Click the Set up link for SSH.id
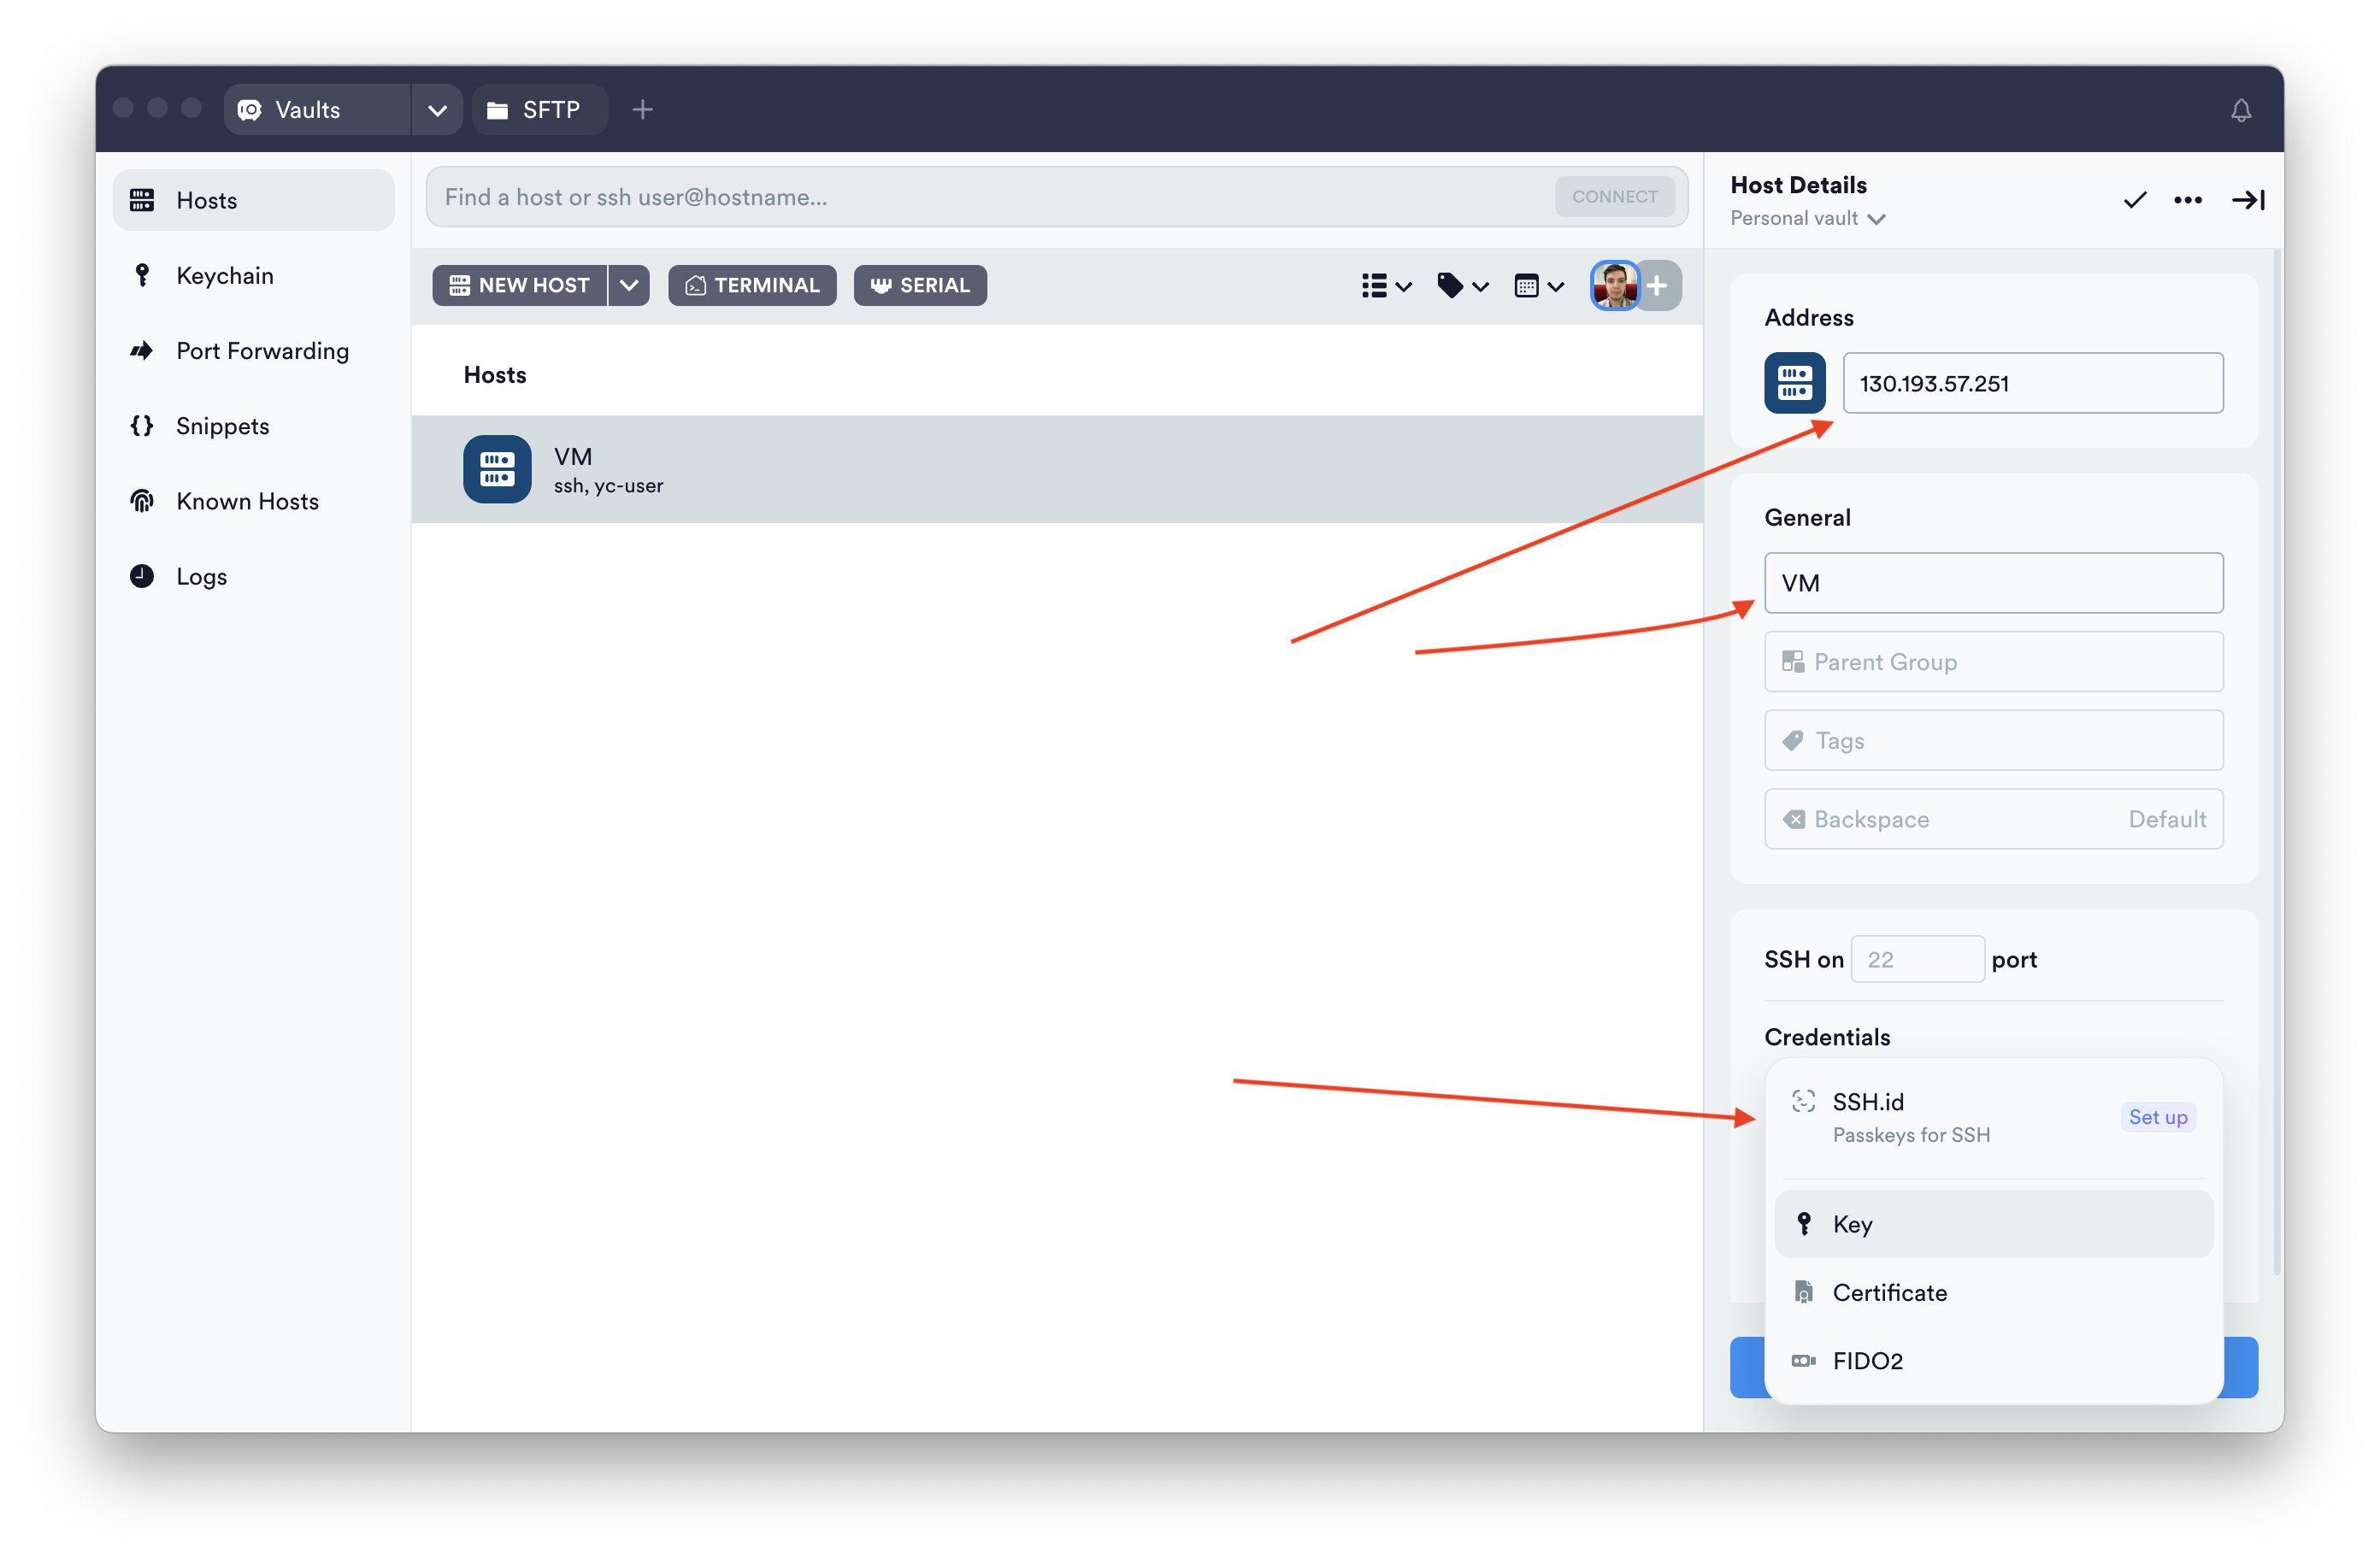This screenshot has height=1559, width=2380. coord(2157,1117)
